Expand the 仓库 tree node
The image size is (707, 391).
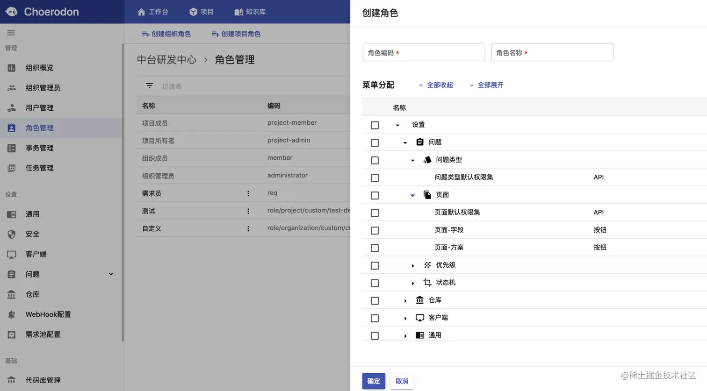click(x=405, y=300)
